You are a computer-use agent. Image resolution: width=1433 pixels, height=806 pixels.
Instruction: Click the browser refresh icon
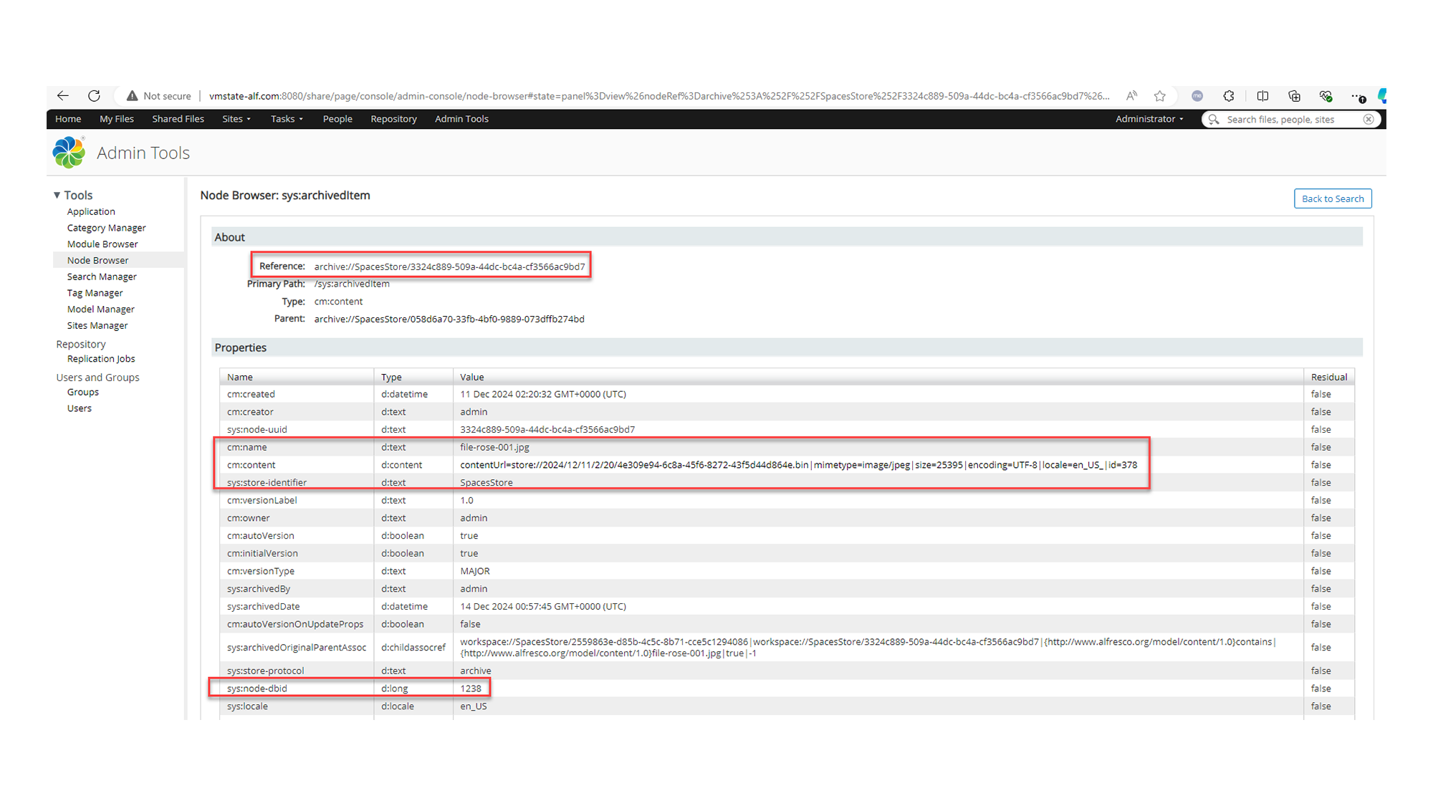(x=94, y=95)
